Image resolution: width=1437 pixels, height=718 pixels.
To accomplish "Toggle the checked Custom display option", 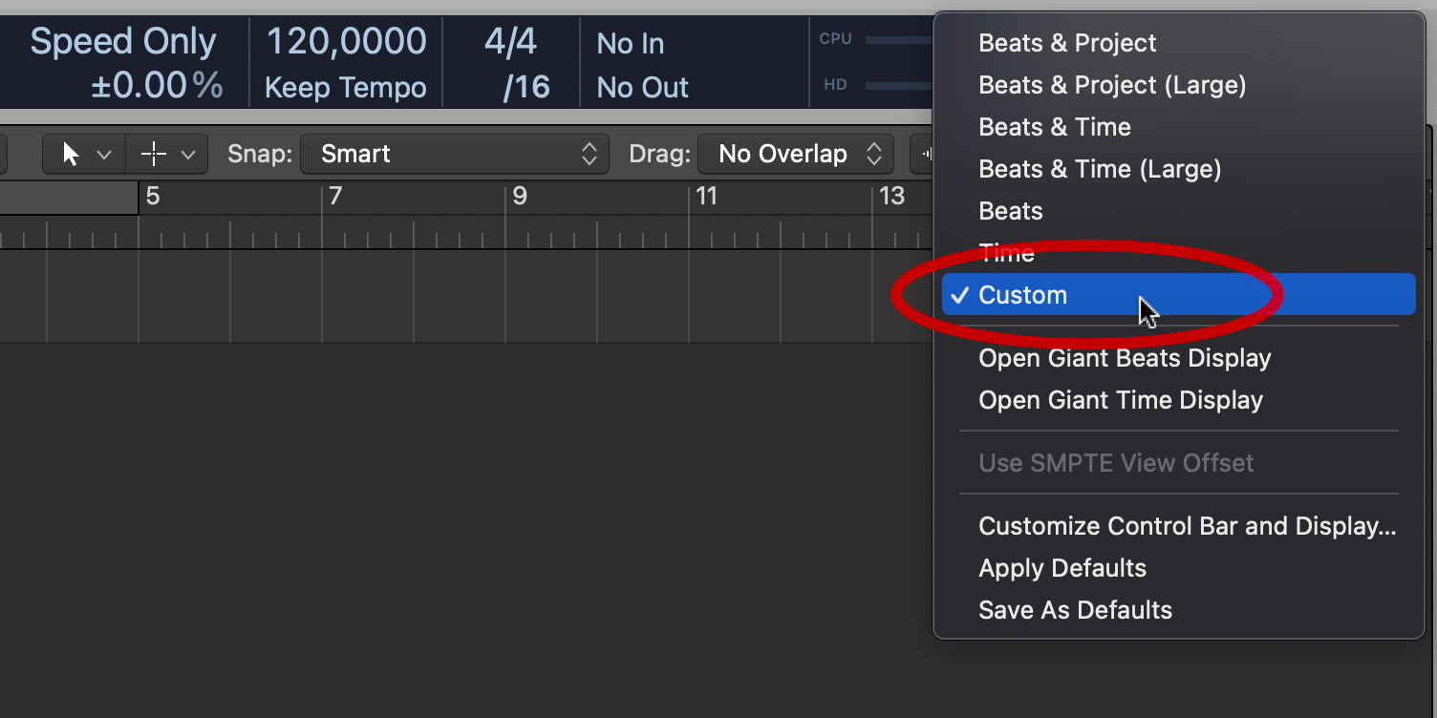I will pos(1023,295).
